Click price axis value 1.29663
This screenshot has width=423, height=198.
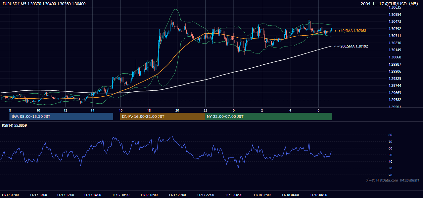[x=395, y=93]
